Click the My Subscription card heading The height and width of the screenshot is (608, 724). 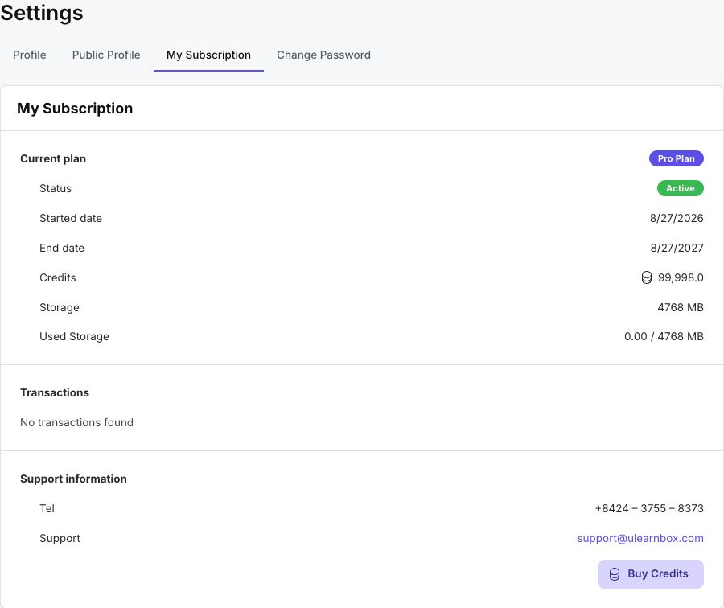coord(75,108)
